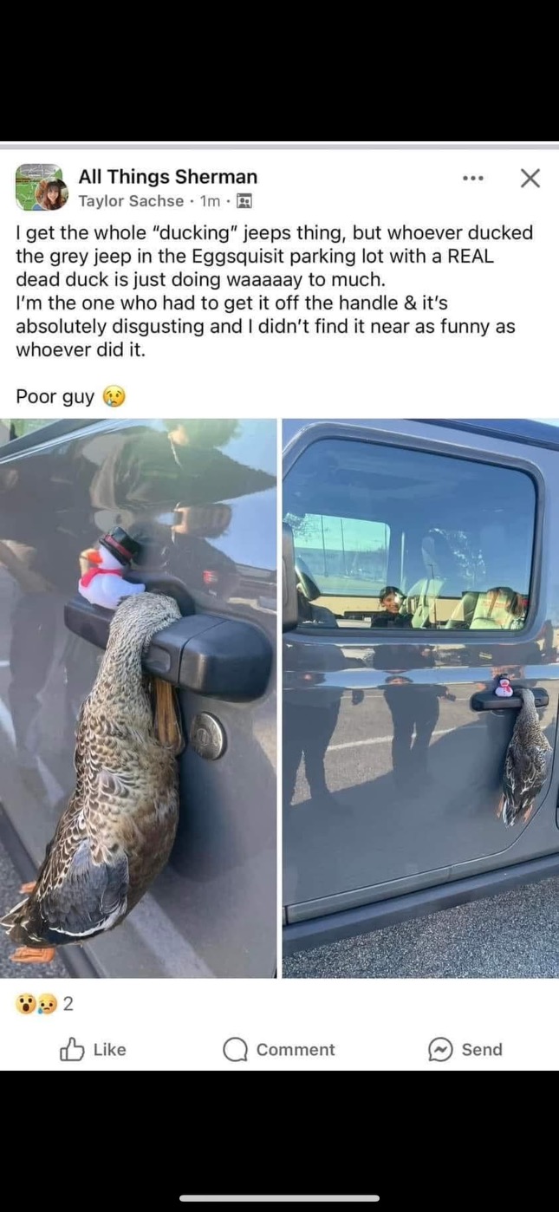Click the post text about ducking jeeps
The width and height of the screenshot is (559, 1212).
pyautogui.click(x=275, y=291)
